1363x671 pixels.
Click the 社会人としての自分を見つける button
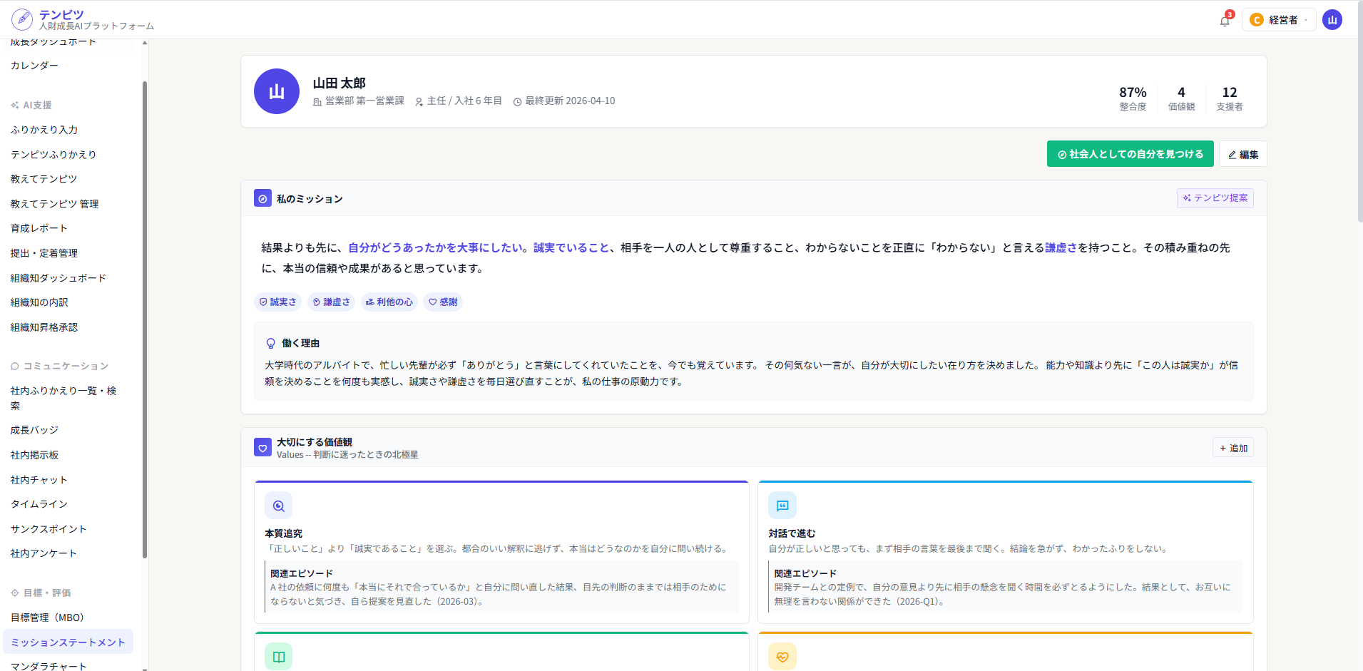(1130, 154)
